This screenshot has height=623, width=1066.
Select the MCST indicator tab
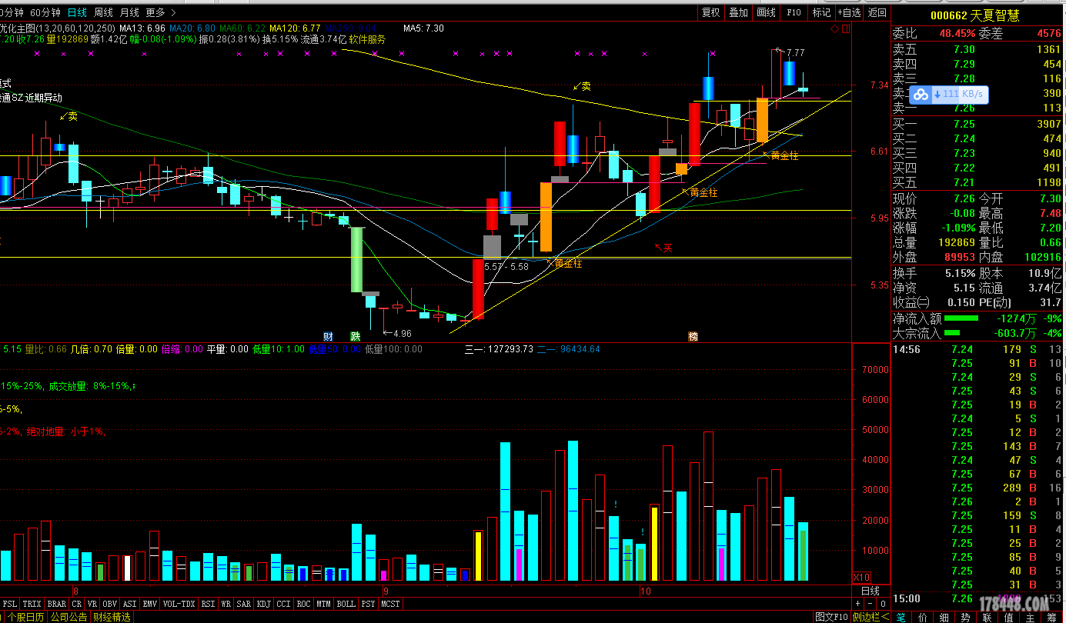click(391, 605)
